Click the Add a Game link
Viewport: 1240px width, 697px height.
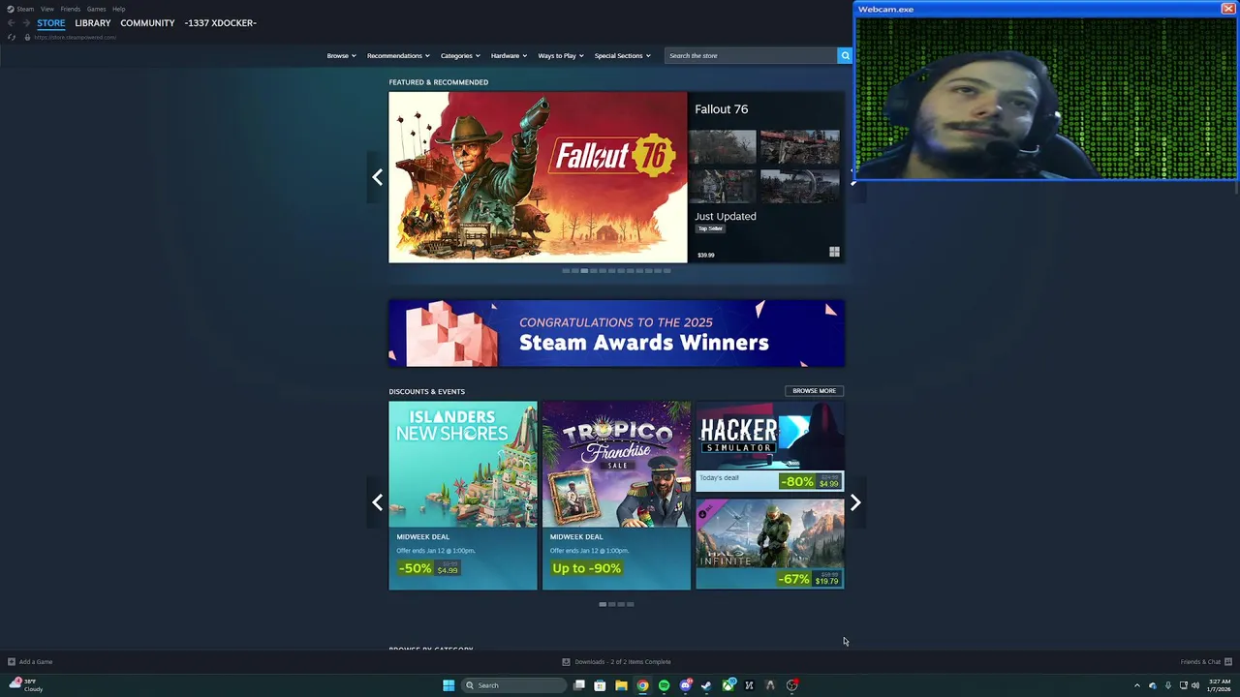click(36, 662)
